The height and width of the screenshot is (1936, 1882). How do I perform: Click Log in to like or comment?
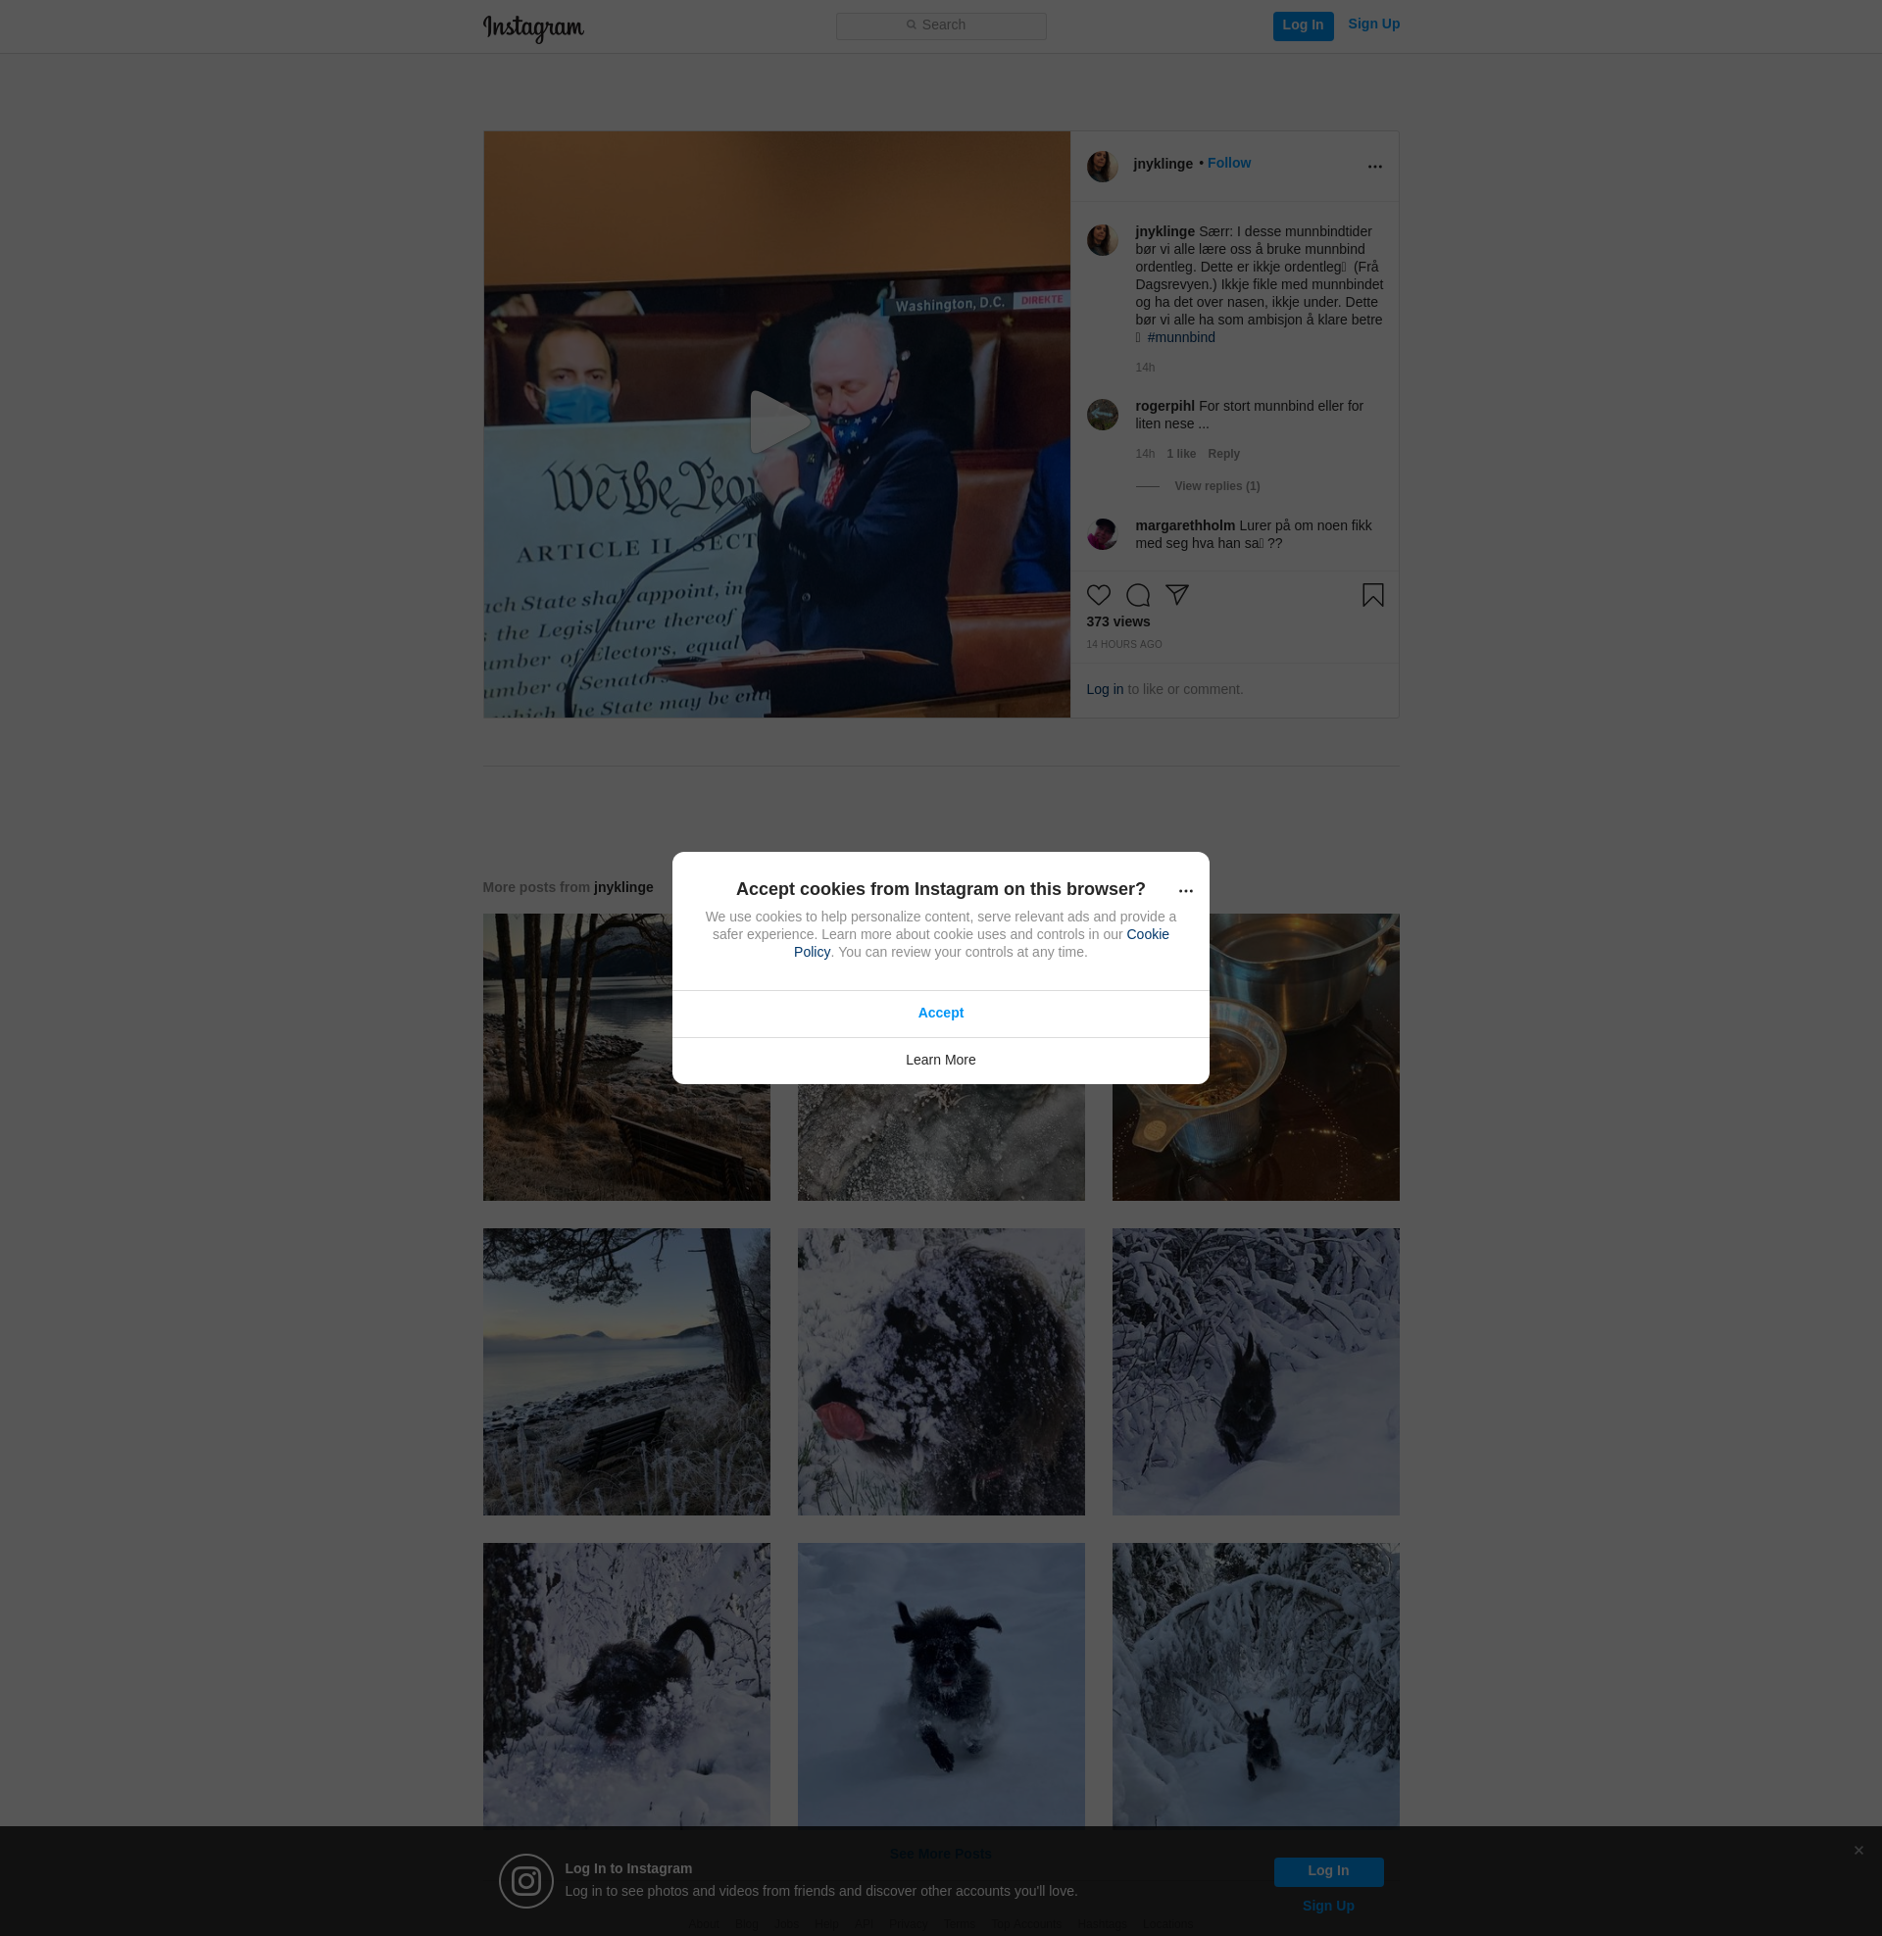pos(1104,690)
